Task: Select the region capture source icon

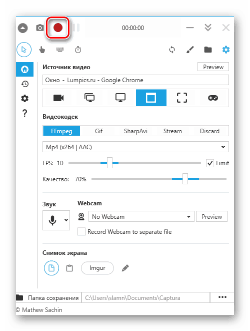Action: pyautogui.click(x=181, y=98)
